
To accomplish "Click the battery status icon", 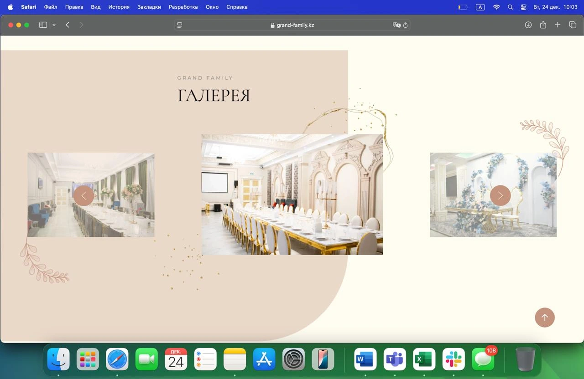I will click(x=463, y=7).
